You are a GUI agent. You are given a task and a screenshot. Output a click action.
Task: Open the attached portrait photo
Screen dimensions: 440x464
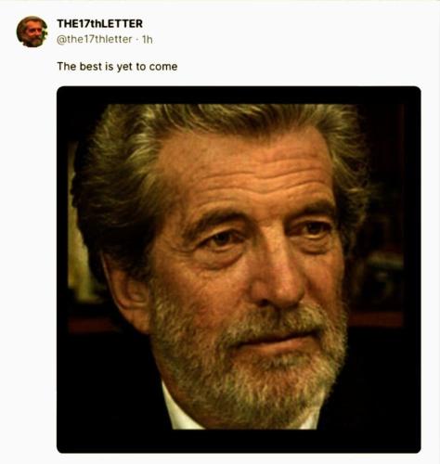(x=239, y=269)
